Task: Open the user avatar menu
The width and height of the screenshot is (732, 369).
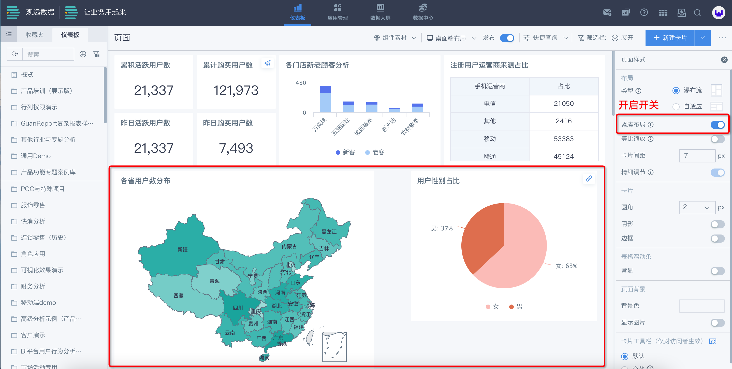Action: (718, 13)
